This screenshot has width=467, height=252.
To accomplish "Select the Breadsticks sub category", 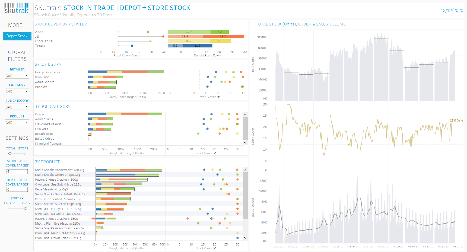I will [44, 134].
